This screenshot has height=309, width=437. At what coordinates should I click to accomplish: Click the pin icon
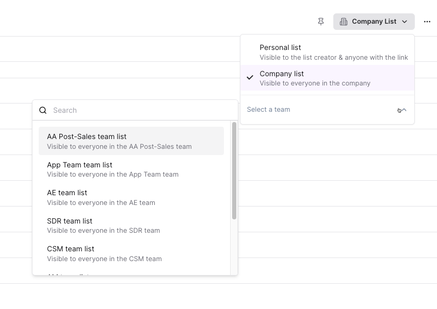[x=321, y=22]
